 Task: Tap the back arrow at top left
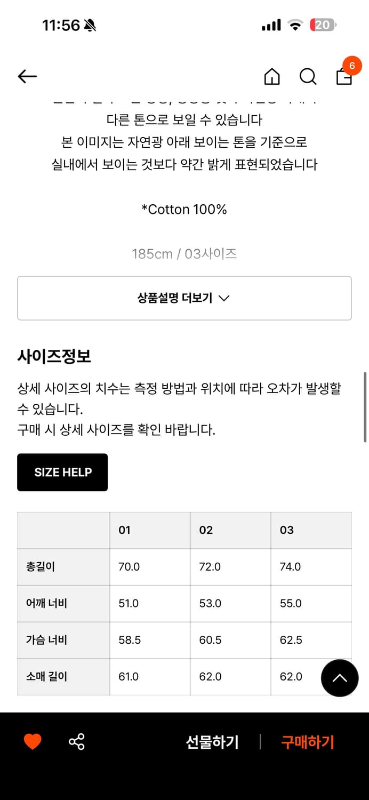coord(27,76)
